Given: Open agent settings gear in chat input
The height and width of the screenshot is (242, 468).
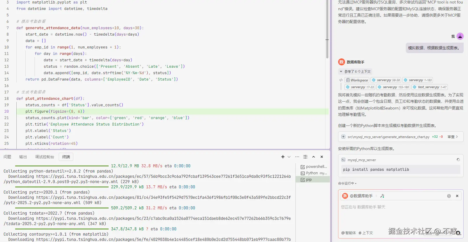Looking at the screenshot, I should [449, 196].
